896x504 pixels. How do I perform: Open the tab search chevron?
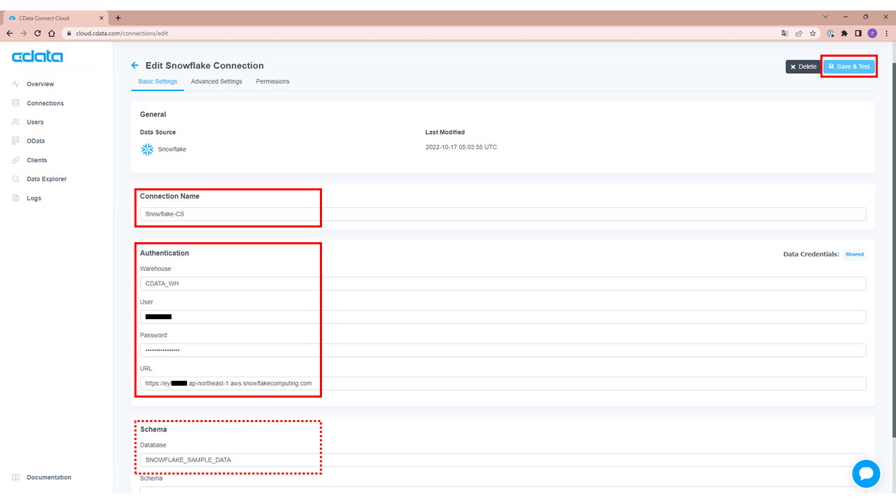(825, 17)
